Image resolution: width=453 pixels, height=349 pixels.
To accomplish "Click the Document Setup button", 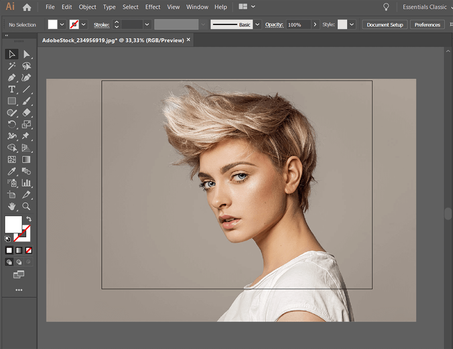I will coord(384,24).
